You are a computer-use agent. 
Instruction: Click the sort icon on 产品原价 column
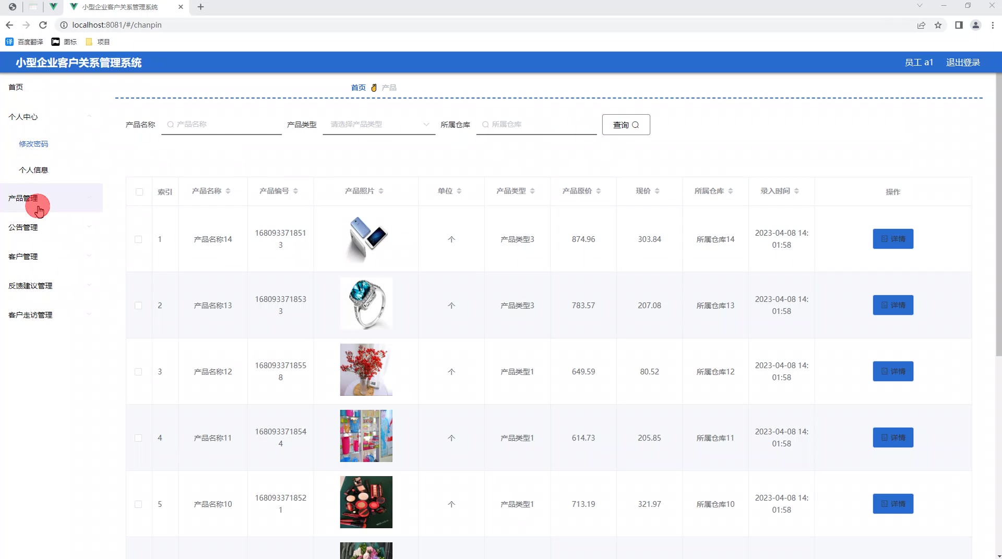pos(599,191)
